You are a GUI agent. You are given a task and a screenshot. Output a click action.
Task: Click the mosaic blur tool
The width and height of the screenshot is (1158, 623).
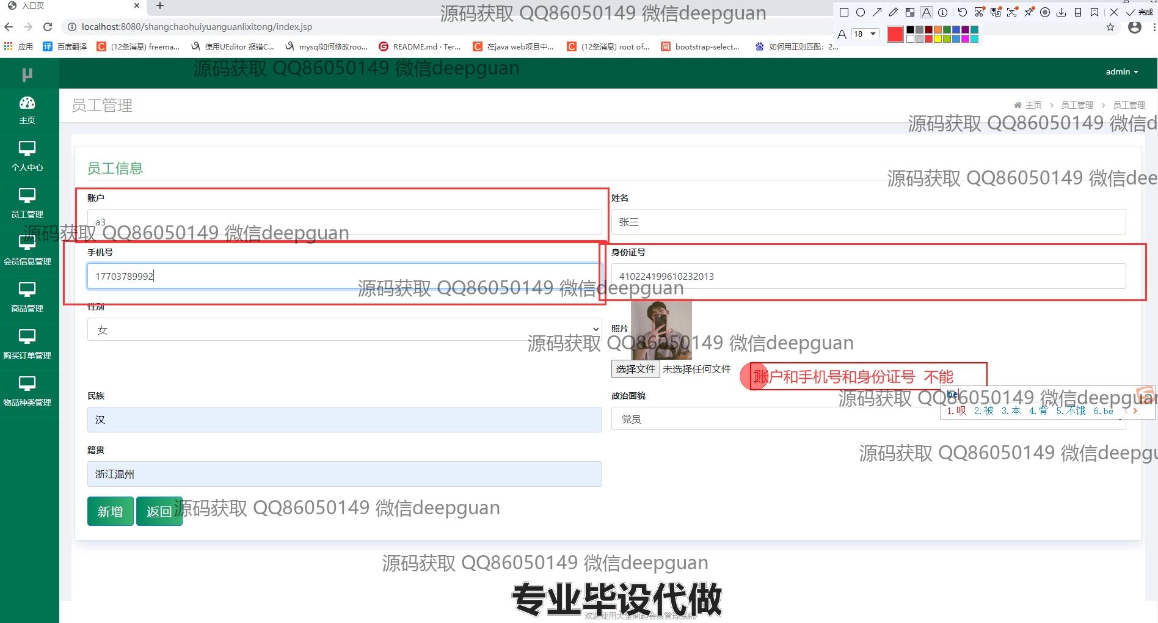point(910,12)
